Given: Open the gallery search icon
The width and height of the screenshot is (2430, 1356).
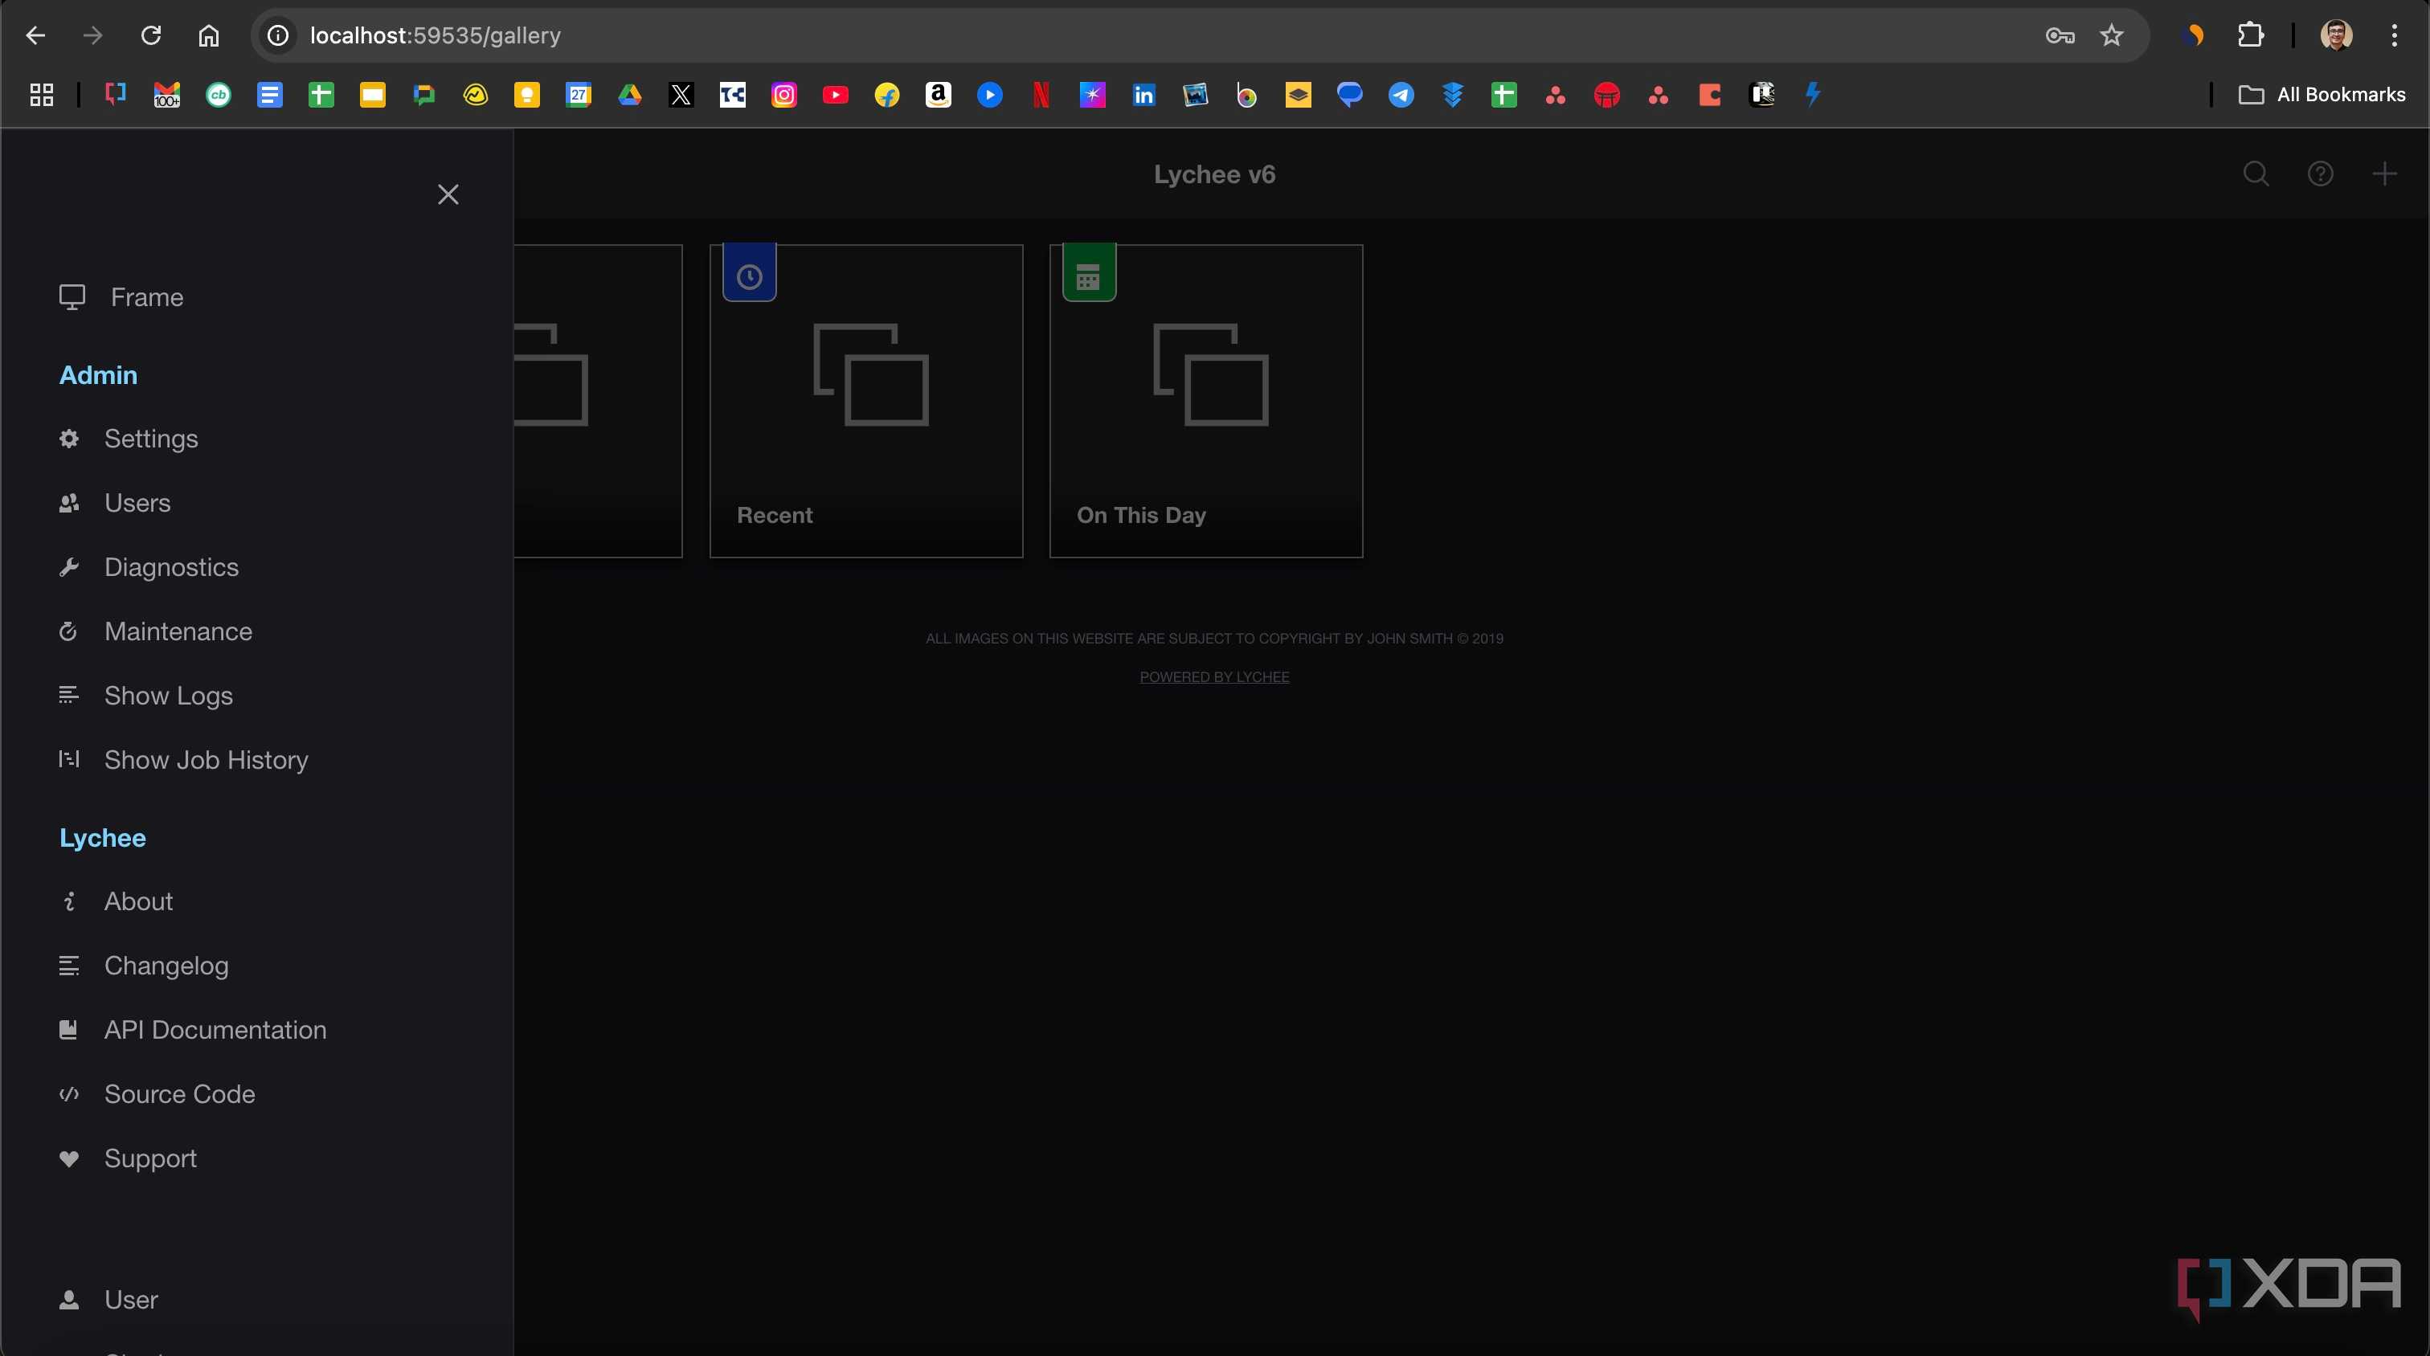Looking at the screenshot, I should point(2256,174).
